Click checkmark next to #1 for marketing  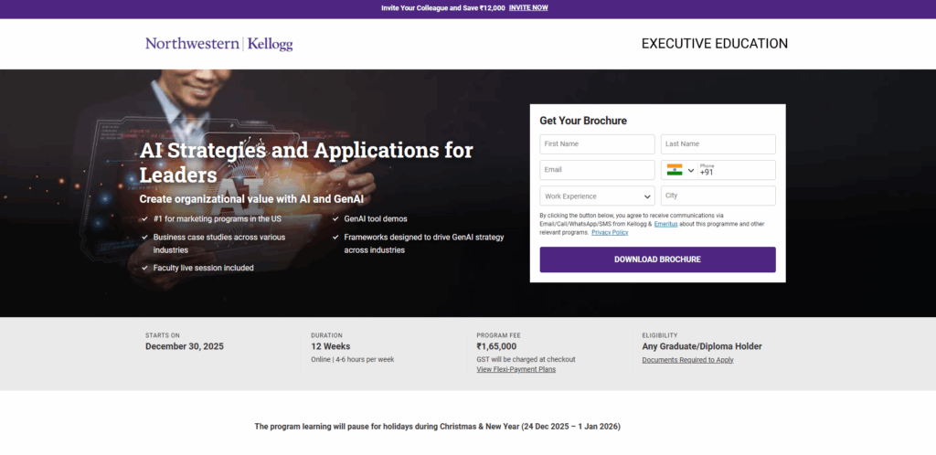pos(144,219)
